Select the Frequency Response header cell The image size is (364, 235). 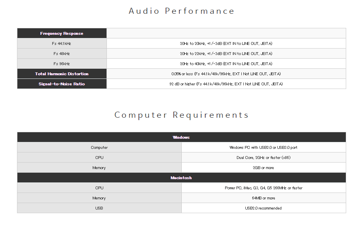coord(62,34)
